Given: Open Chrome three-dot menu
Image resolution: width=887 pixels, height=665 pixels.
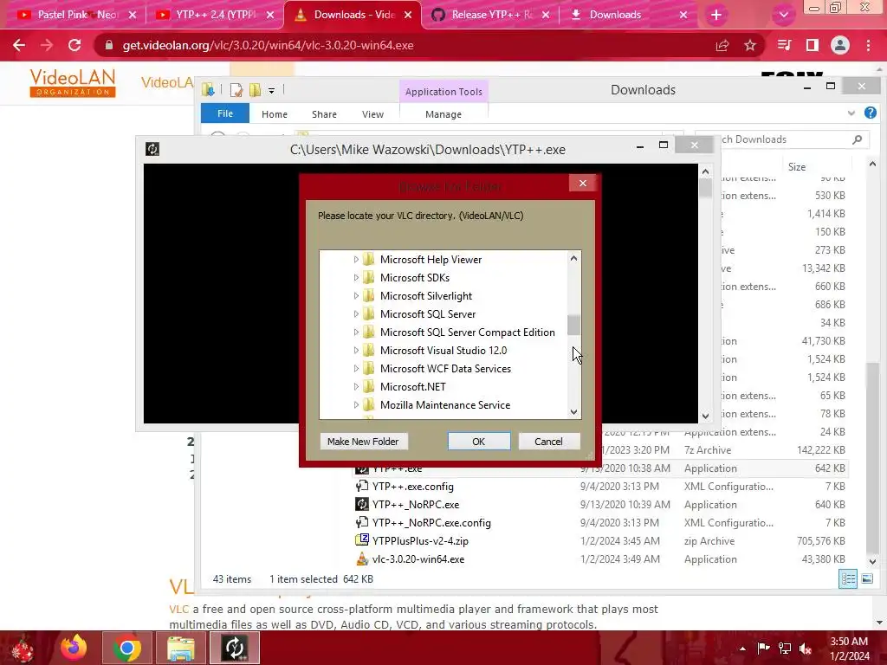Looking at the screenshot, I should 868,45.
